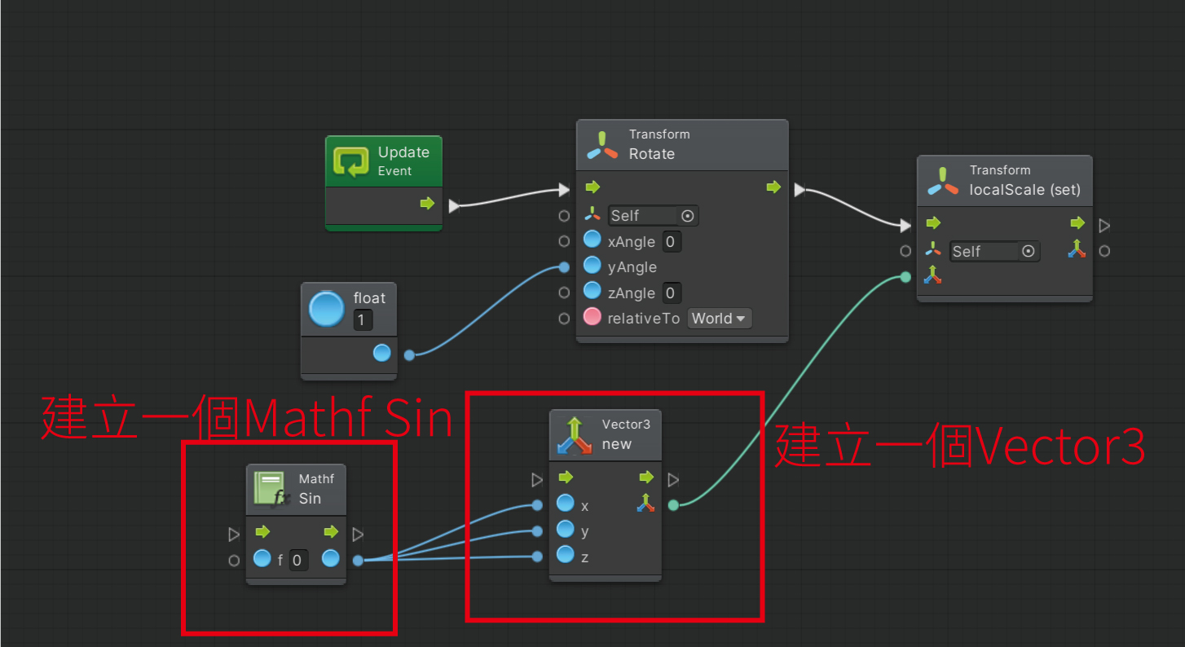Click the pink relativeTo enum port icon
This screenshot has height=647, width=1185.
click(x=592, y=318)
